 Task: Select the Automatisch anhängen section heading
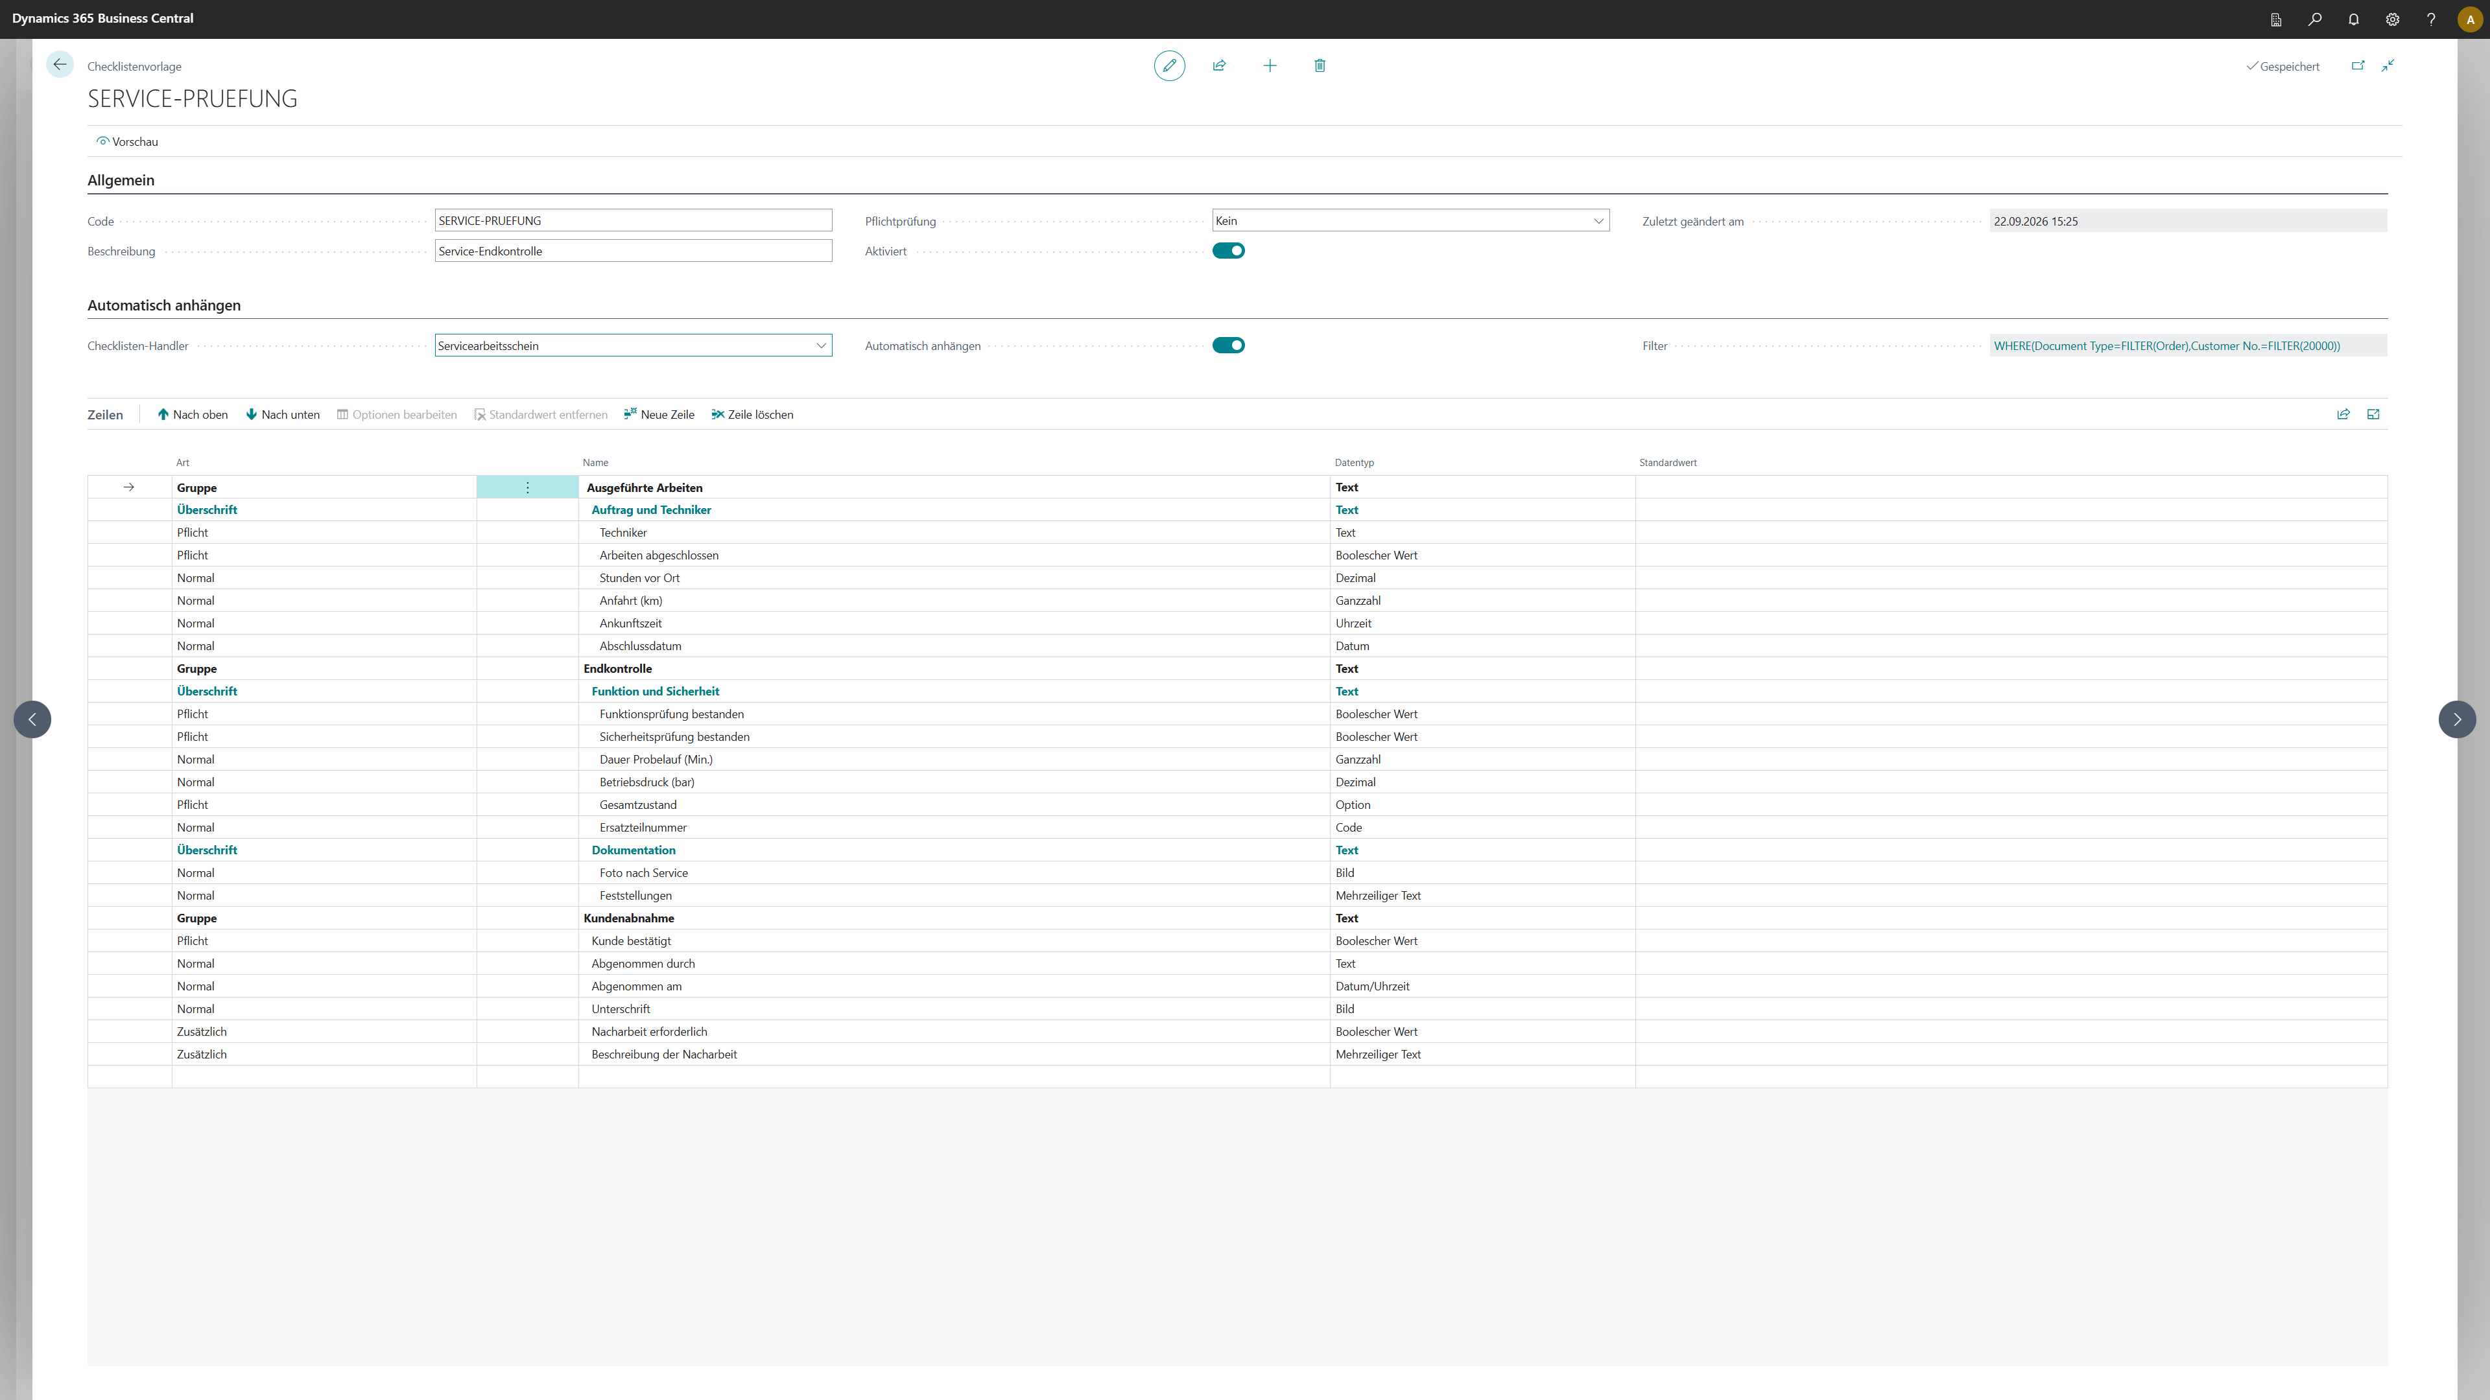(x=164, y=305)
